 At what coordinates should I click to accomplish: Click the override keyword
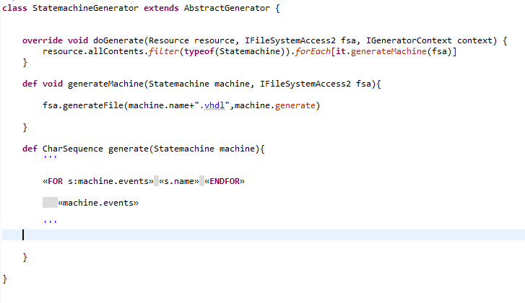click(x=42, y=40)
